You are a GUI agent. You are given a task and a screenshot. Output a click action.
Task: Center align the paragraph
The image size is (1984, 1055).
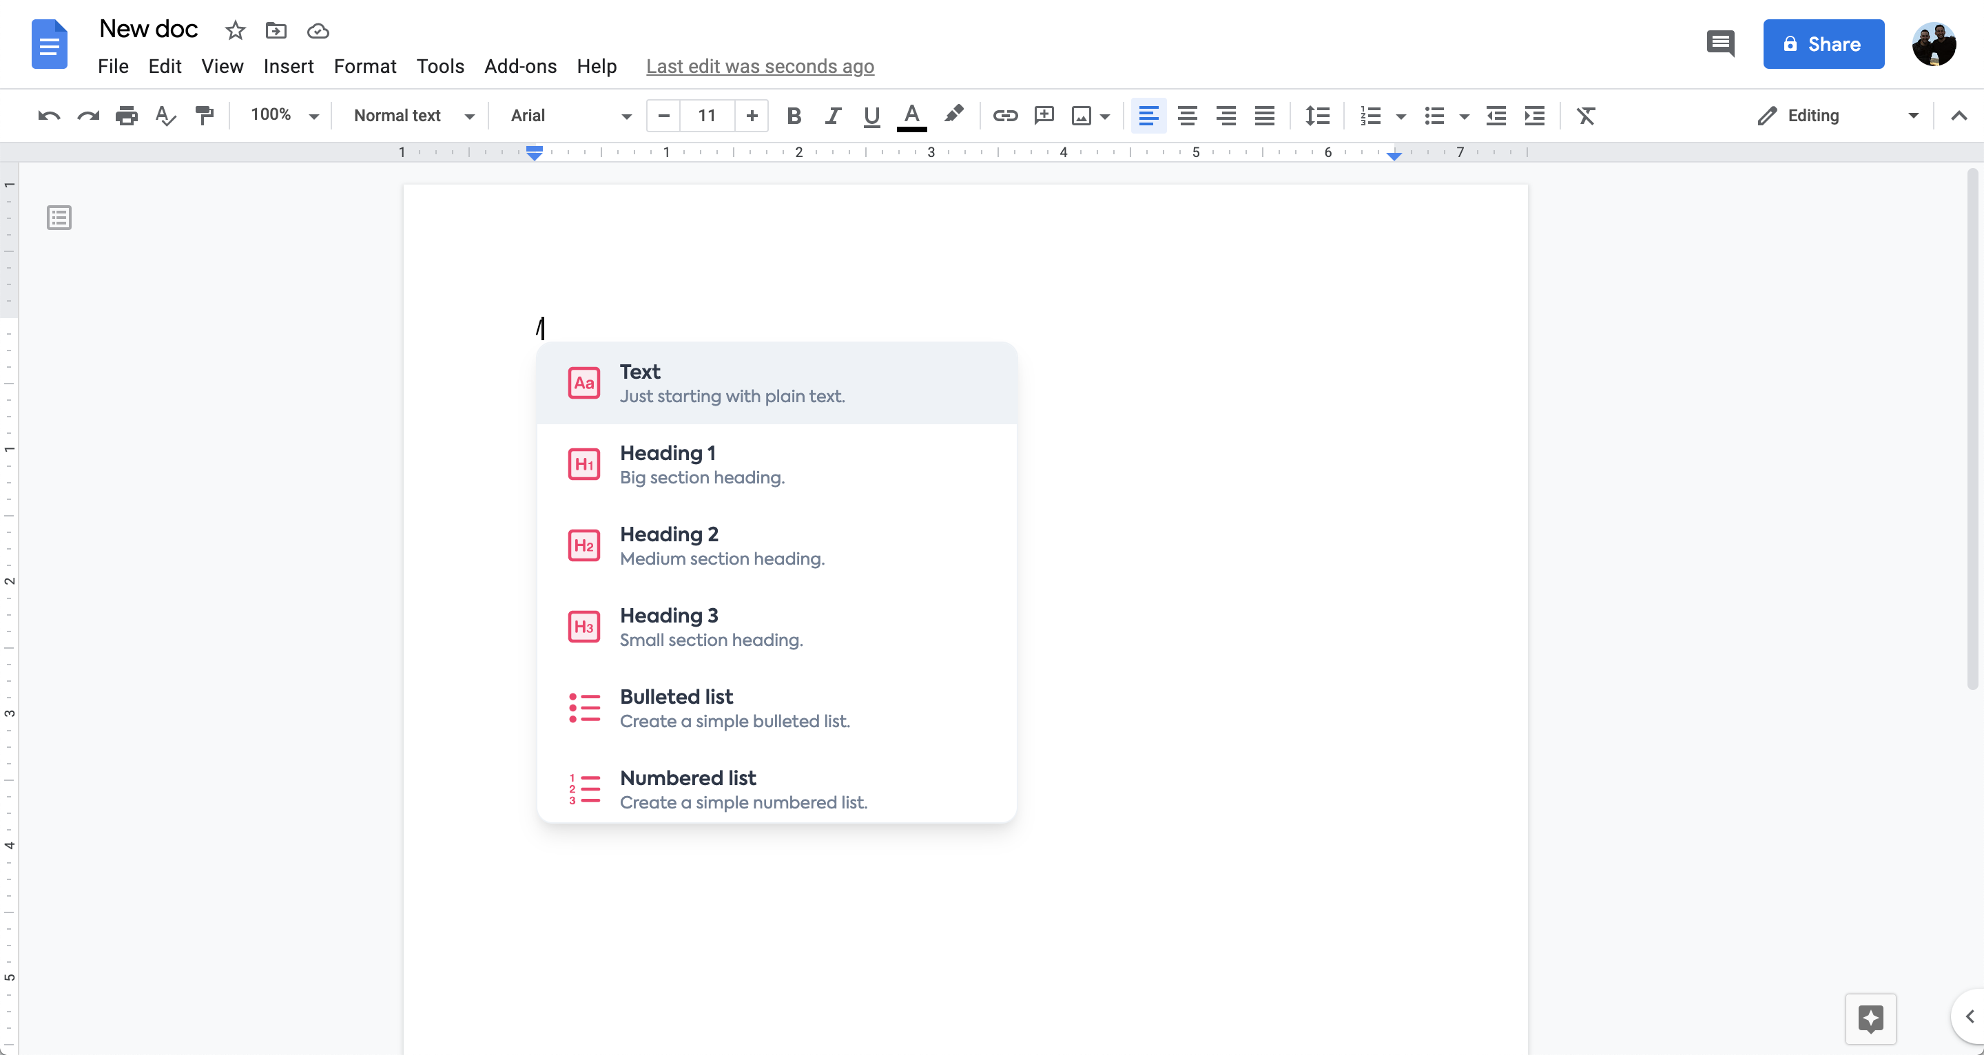pos(1187,116)
